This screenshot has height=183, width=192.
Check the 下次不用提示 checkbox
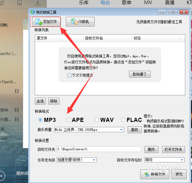(x=69, y=75)
